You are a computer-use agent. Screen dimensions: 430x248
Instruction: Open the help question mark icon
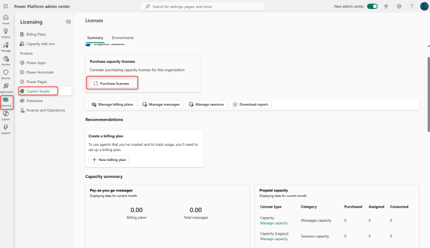pyautogui.click(x=411, y=6)
